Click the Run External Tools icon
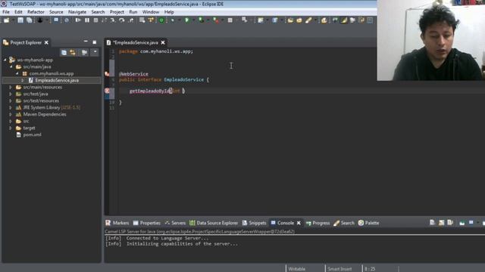The image size is (485, 272). (x=215, y=20)
